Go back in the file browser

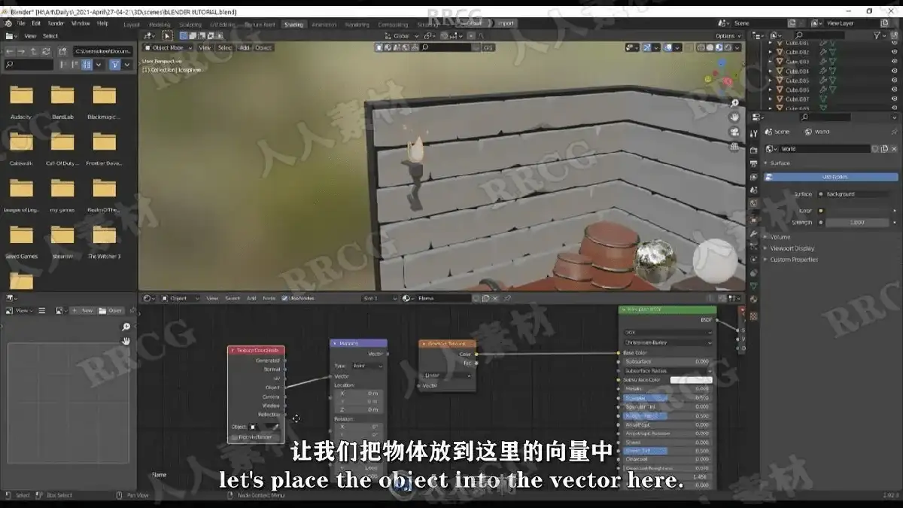pos(10,50)
